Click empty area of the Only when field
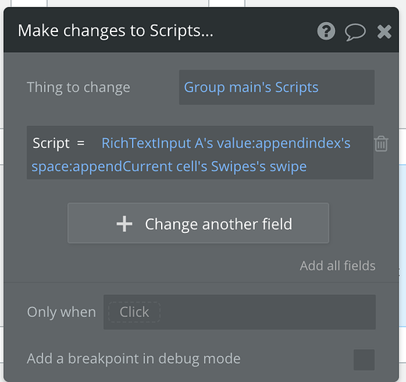Screen dimensions: 406x382 [x=266, y=312]
